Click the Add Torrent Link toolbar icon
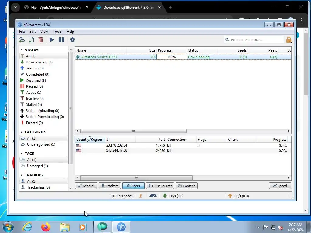 click(22, 40)
